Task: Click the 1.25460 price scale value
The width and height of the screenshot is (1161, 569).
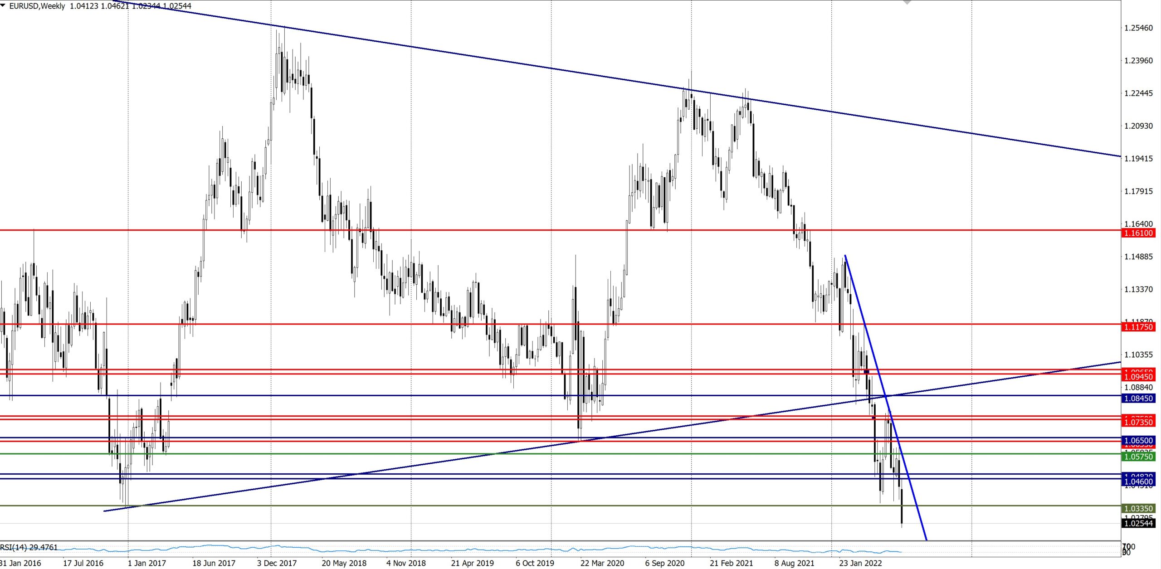Action: click(1138, 28)
